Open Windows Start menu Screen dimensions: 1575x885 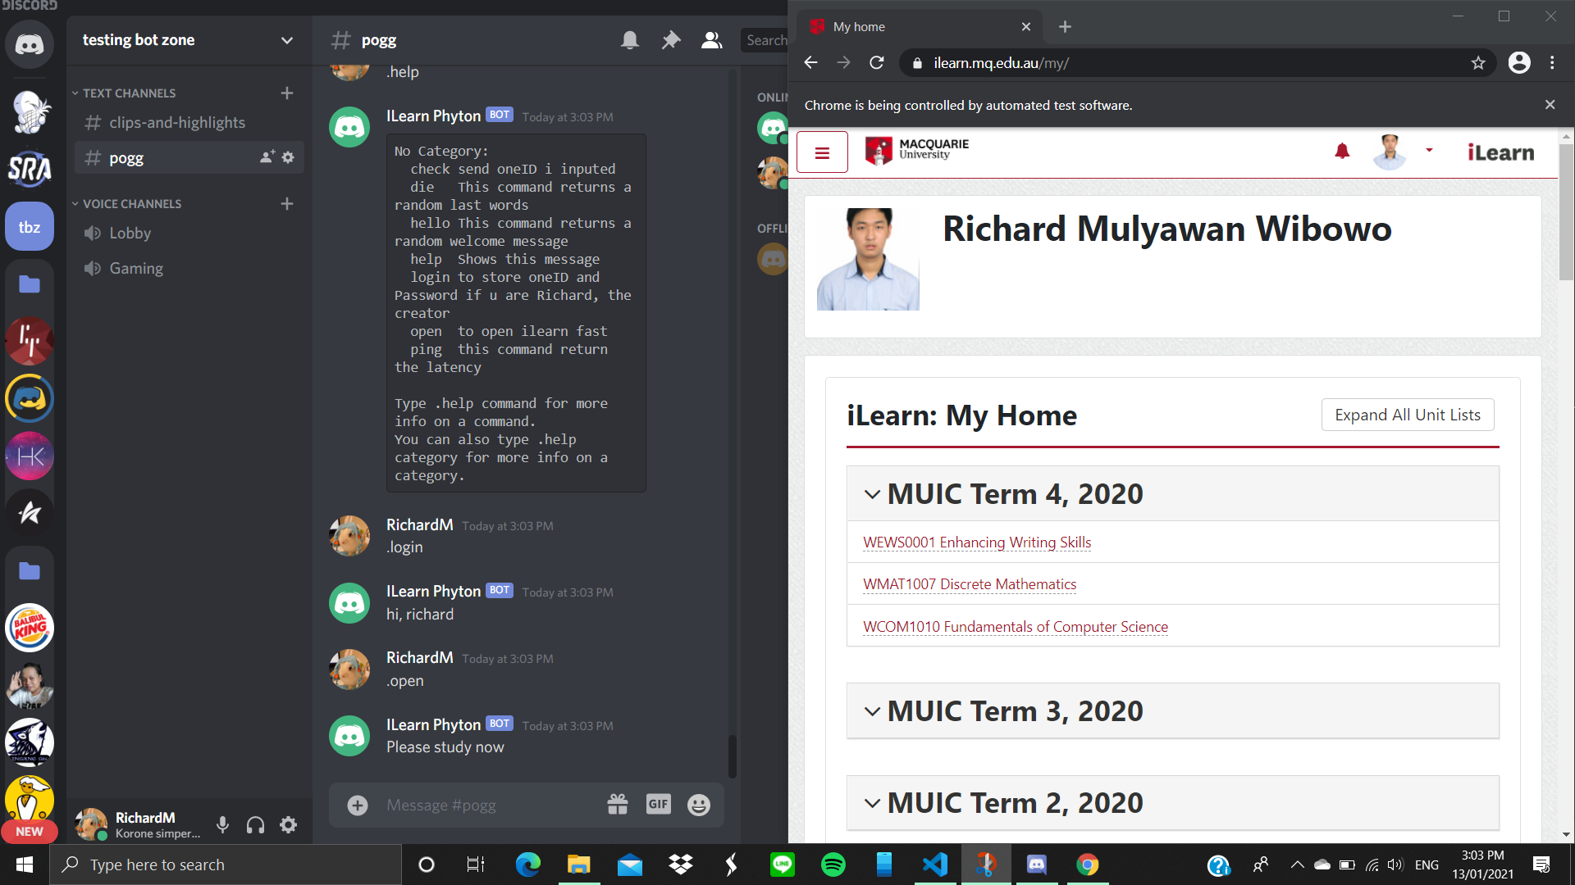tap(25, 865)
